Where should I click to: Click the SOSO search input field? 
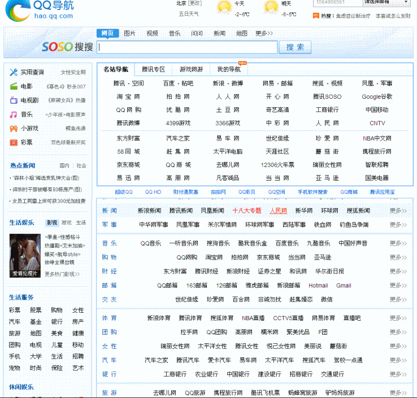click(187, 47)
